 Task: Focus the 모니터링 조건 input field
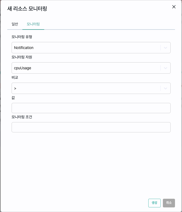coord(91,127)
